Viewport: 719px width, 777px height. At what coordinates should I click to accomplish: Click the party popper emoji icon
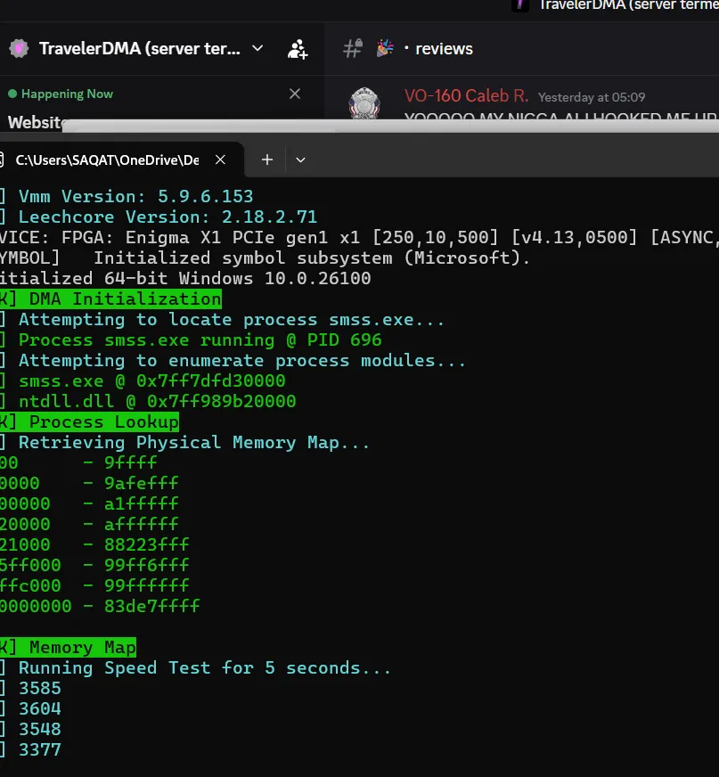(385, 48)
